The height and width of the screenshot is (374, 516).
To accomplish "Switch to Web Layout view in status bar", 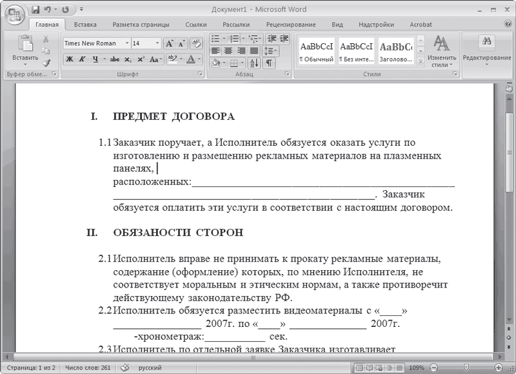I will point(379,368).
